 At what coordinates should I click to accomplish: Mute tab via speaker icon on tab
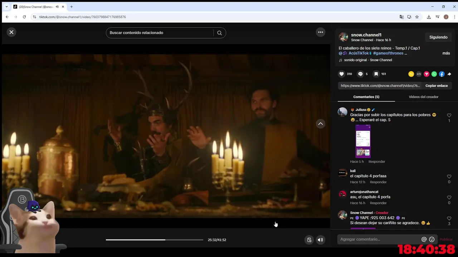point(57,7)
